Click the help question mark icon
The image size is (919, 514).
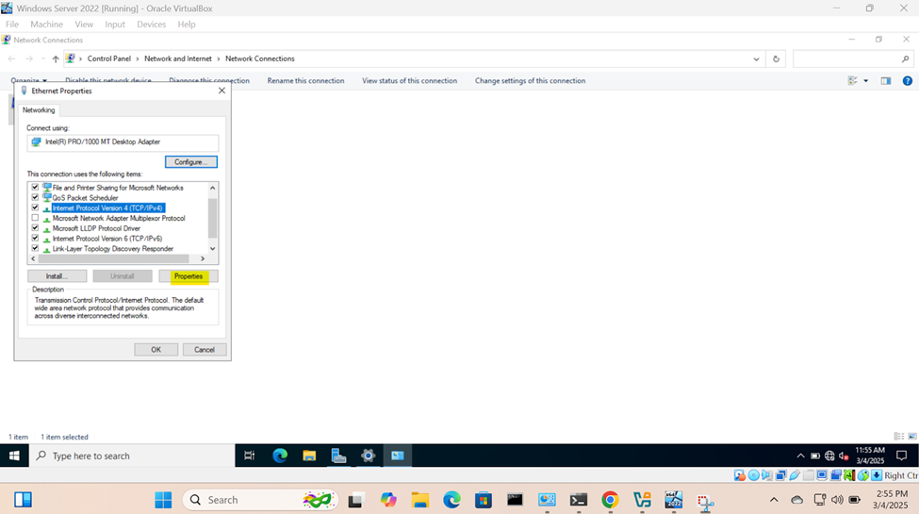(x=908, y=81)
